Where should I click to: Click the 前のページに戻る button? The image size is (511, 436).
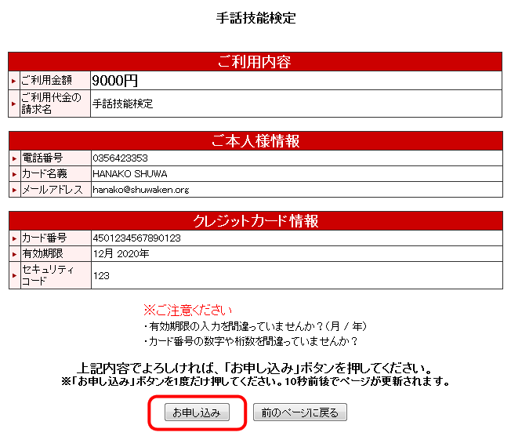click(x=300, y=412)
